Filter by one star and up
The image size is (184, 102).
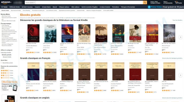[7, 78]
